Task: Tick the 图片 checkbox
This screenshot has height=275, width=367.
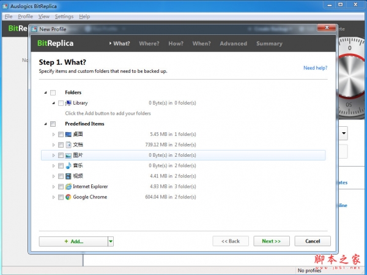Action: point(61,155)
